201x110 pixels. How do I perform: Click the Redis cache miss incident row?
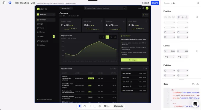(89, 92)
